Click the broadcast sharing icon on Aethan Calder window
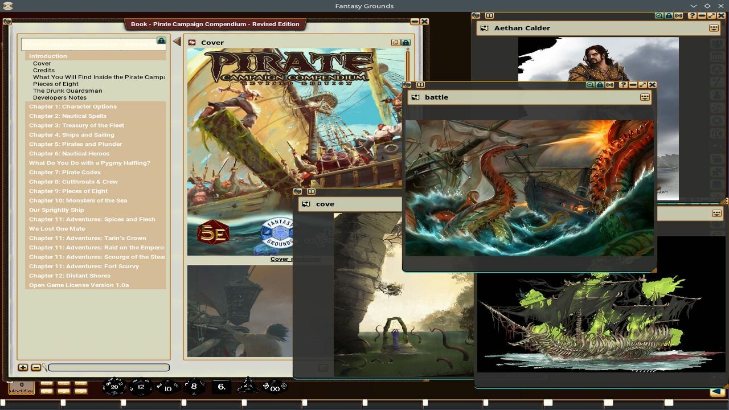The width and height of the screenshot is (729, 410). (x=679, y=15)
